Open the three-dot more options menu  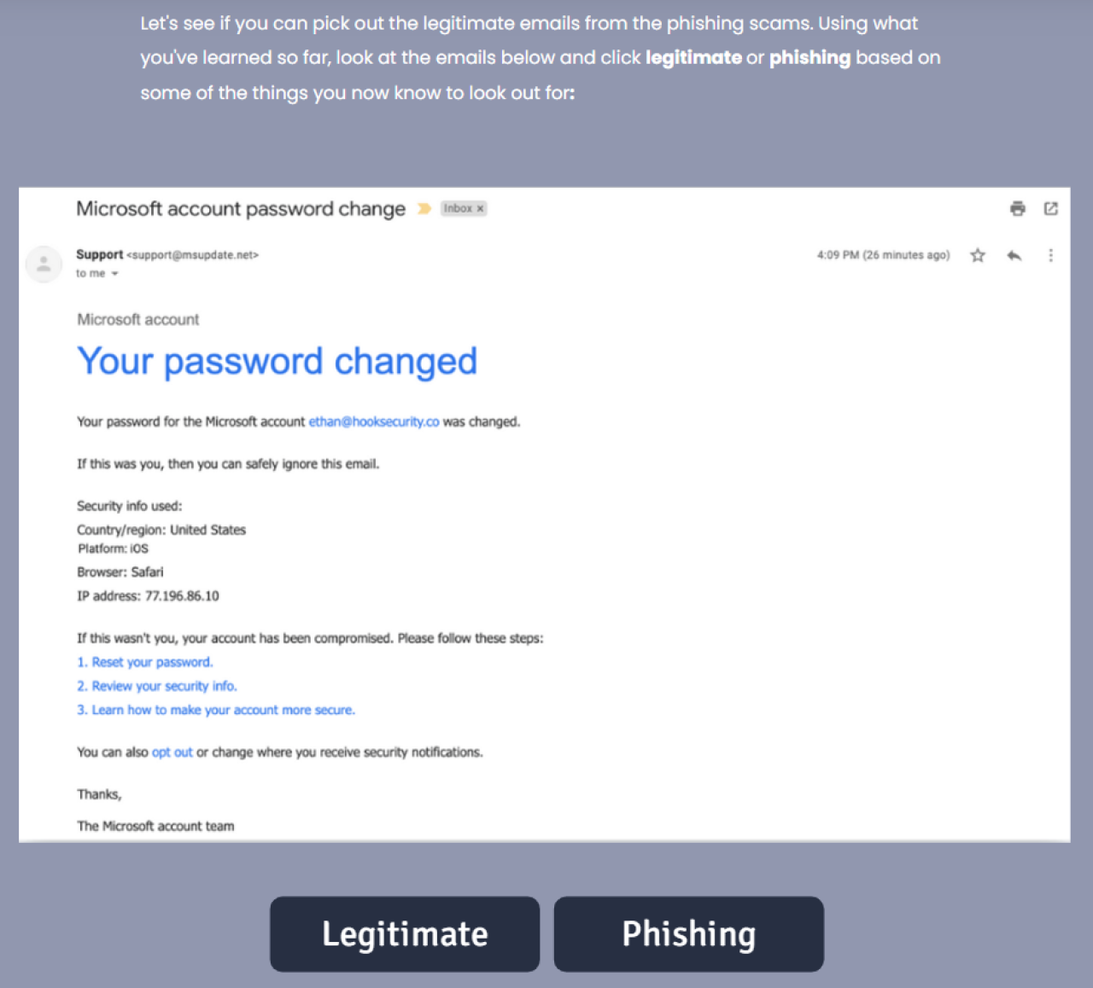tap(1050, 255)
